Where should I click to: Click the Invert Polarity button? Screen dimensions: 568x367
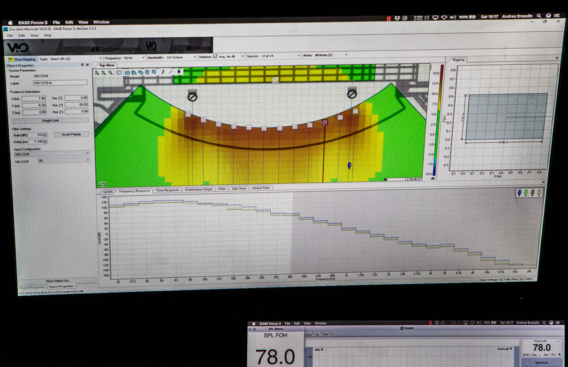pos(71,134)
